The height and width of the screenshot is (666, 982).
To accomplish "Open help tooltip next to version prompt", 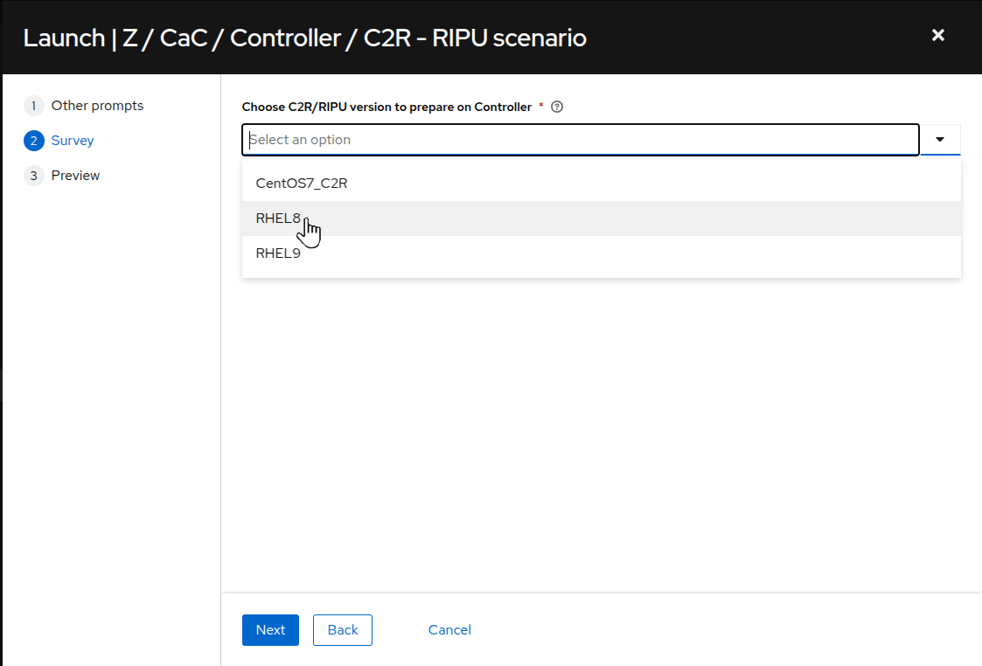I will pyautogui.click(x=557, y=107).
